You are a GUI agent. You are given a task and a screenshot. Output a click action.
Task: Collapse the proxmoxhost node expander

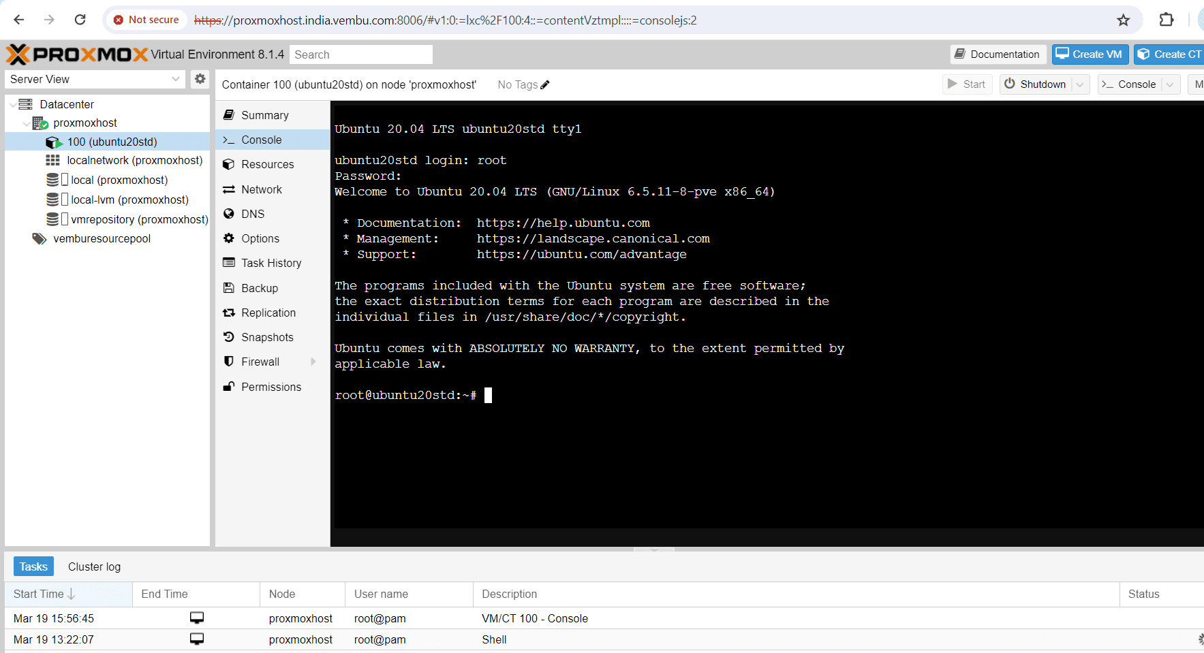27,123
